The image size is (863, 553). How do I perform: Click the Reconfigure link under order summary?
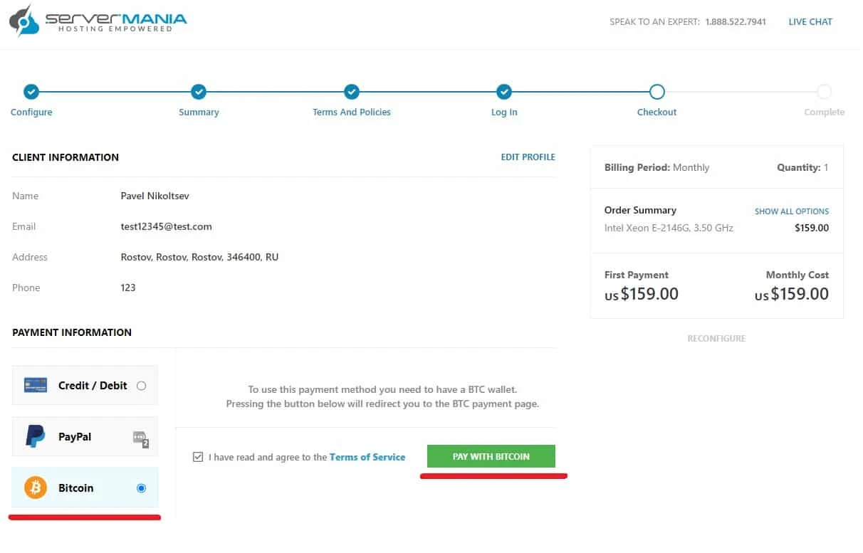point(716,339)
